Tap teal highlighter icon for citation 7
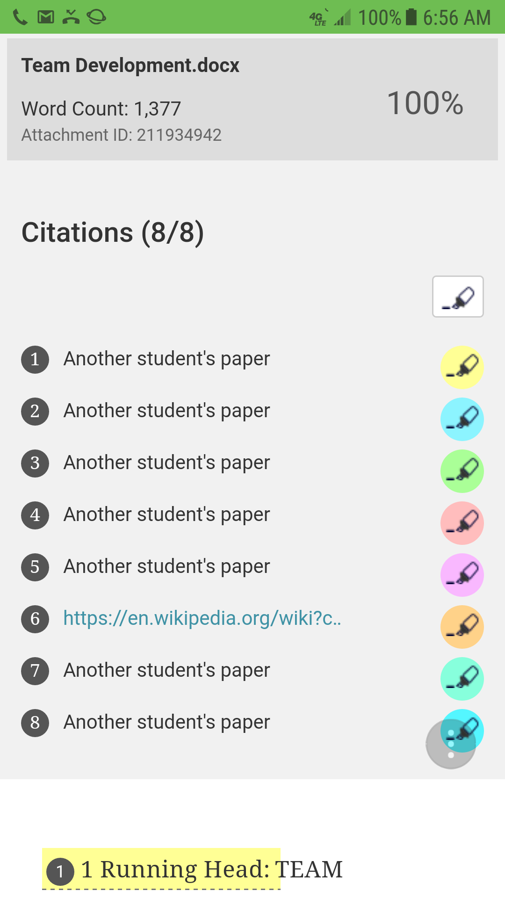 pos(462,679)
